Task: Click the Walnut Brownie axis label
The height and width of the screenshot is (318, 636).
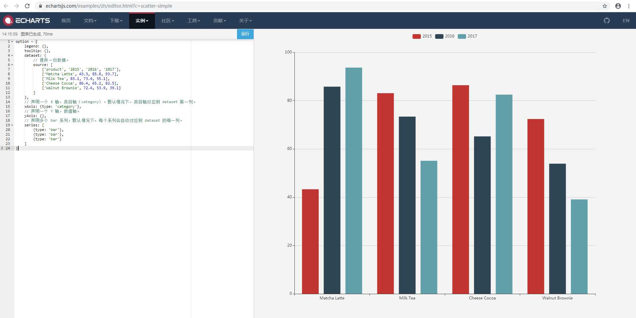Action: tap(558, 298)
